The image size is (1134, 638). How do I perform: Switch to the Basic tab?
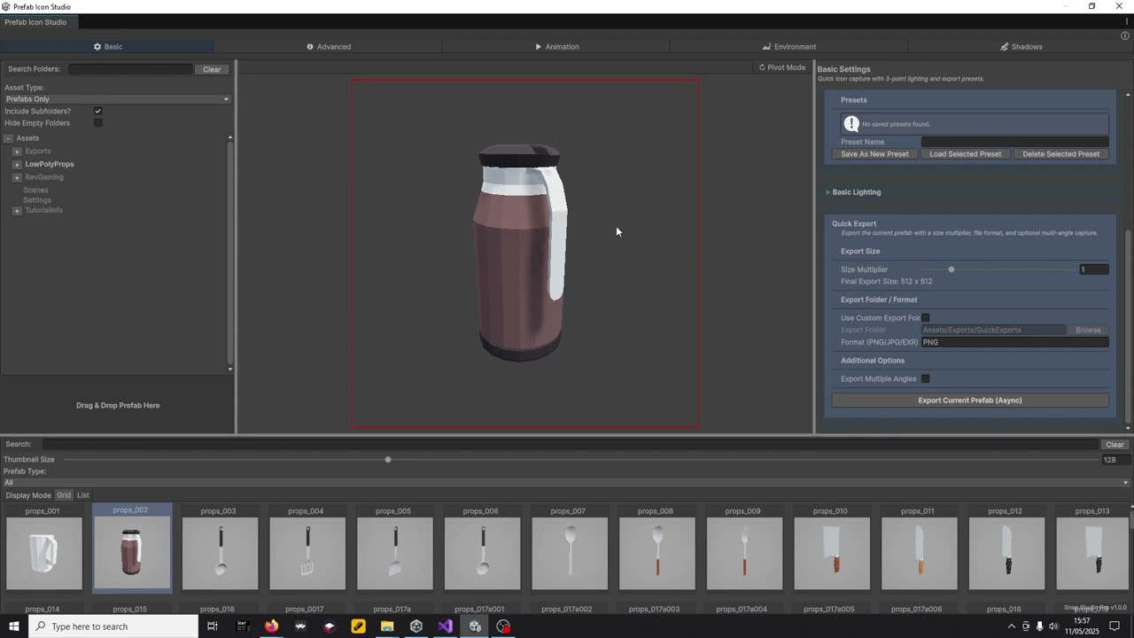pyautogui.click(x=107, y=46)
